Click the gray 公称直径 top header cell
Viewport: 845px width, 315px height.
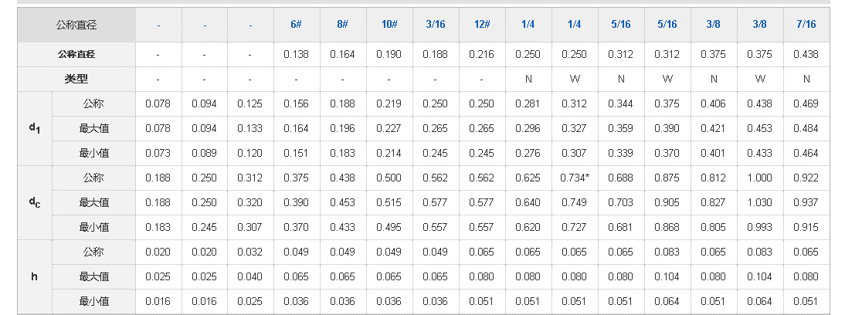pyautogui.click(x=76, y=25)
